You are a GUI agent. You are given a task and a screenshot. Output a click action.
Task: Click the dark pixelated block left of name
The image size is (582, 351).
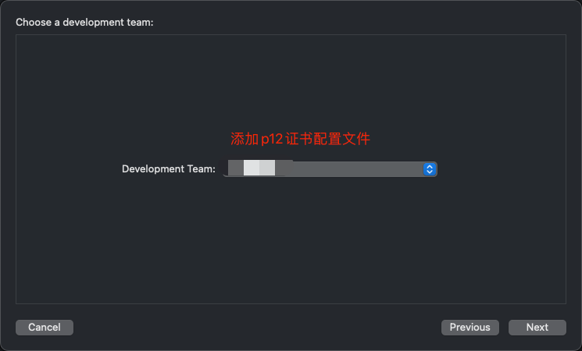tap(236, 168)
